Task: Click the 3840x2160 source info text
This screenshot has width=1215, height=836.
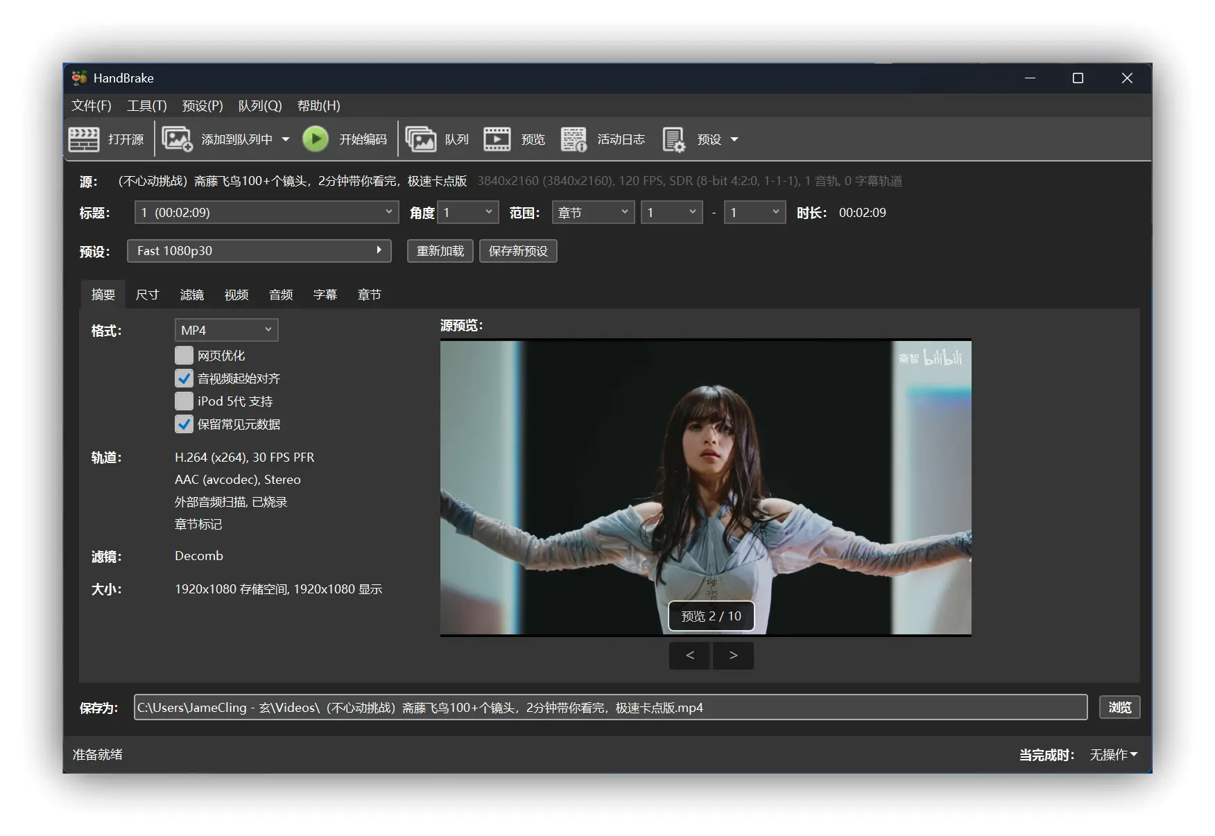Action: pos(690,181)
